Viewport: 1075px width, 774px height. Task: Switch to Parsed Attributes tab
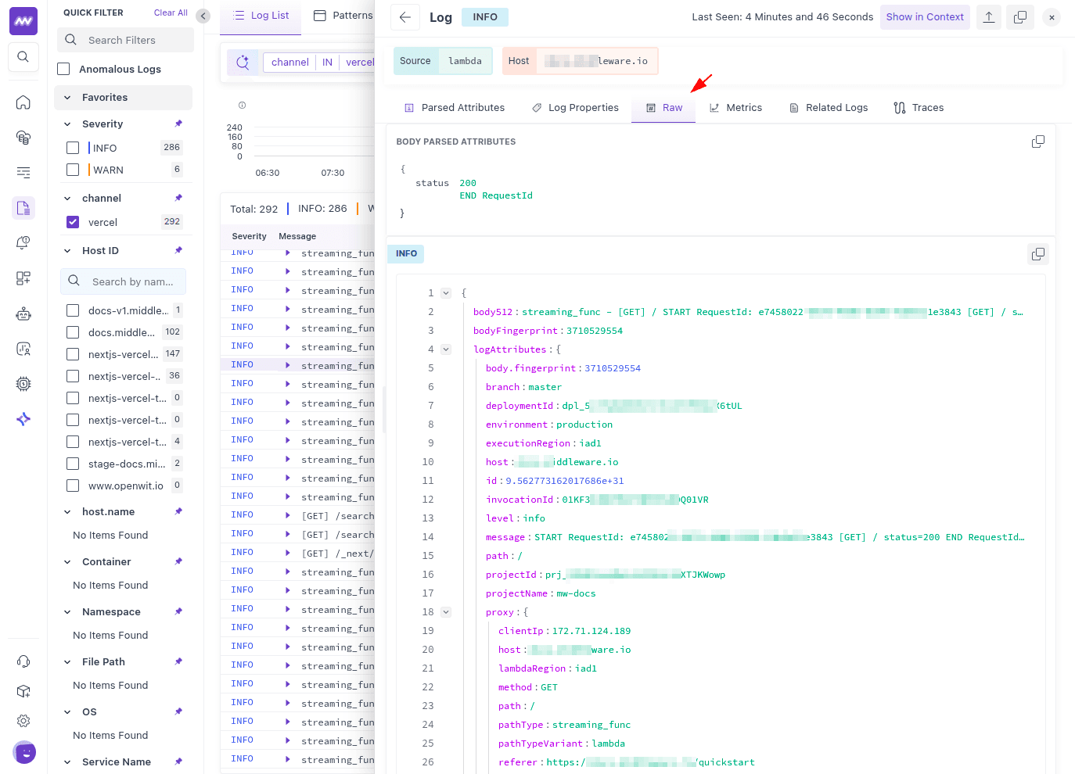pyautogui.click(x=454, y=108)
